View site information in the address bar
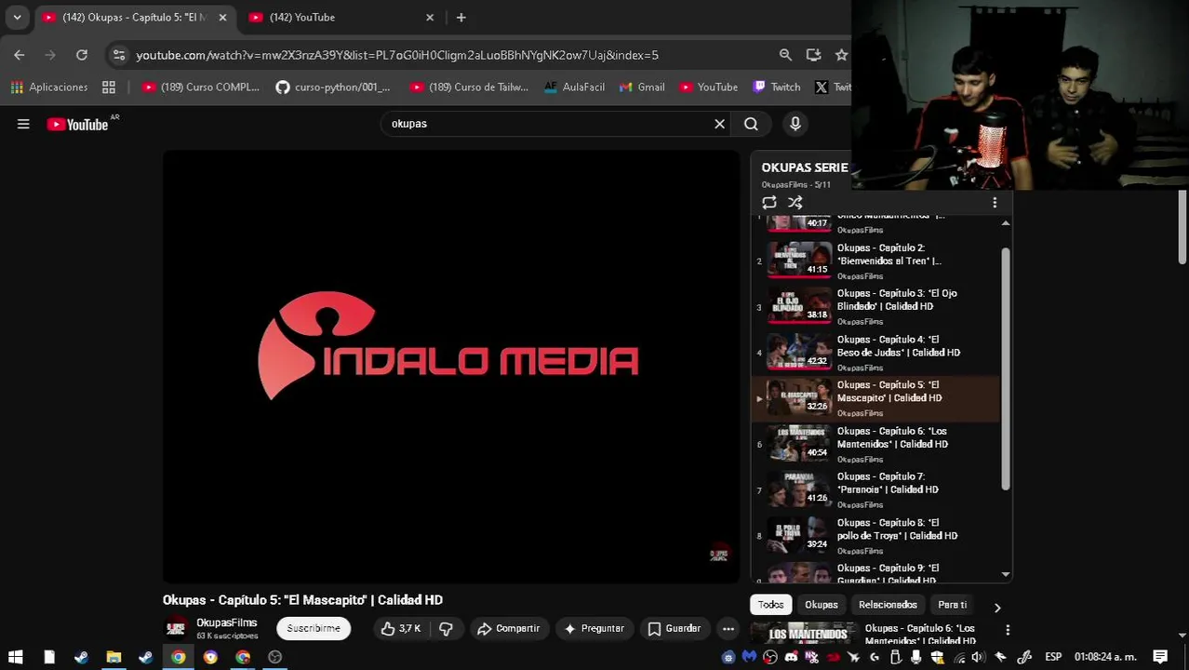1189x670 pixels. click(x=119, y=55)
